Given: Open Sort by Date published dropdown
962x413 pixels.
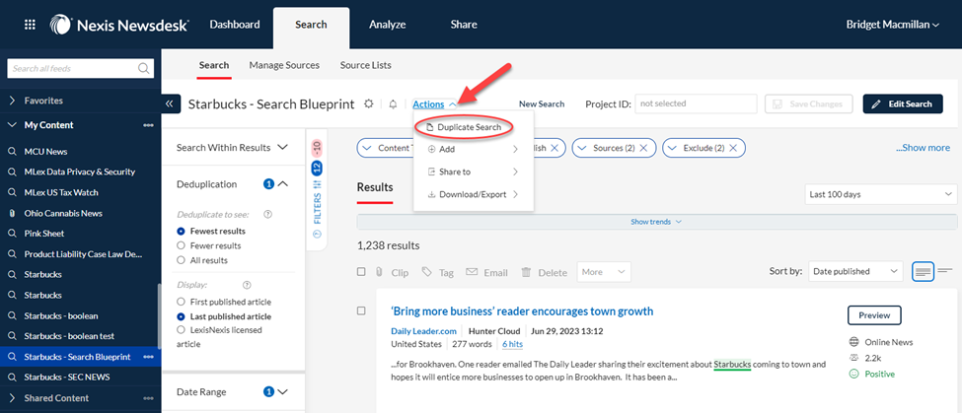Looking at the screenshot, I should (x=855, y=271).
